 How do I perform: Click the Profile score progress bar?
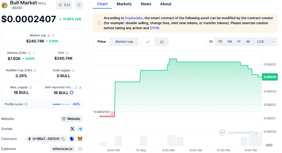pyautogui.click(x=62, y=104)
